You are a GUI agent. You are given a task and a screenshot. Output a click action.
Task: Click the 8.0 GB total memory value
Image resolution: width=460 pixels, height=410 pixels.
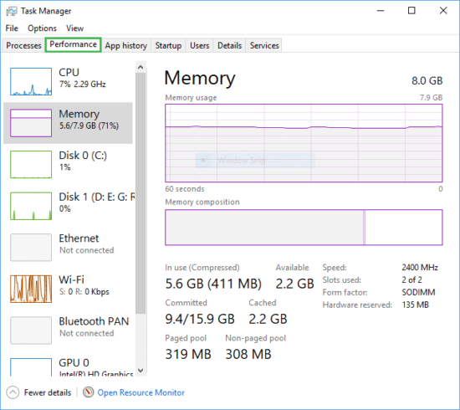point(427,80)
